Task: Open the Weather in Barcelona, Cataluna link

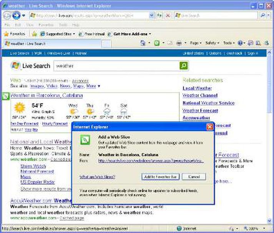Action: pyautogui.click(x=46, y=95)
